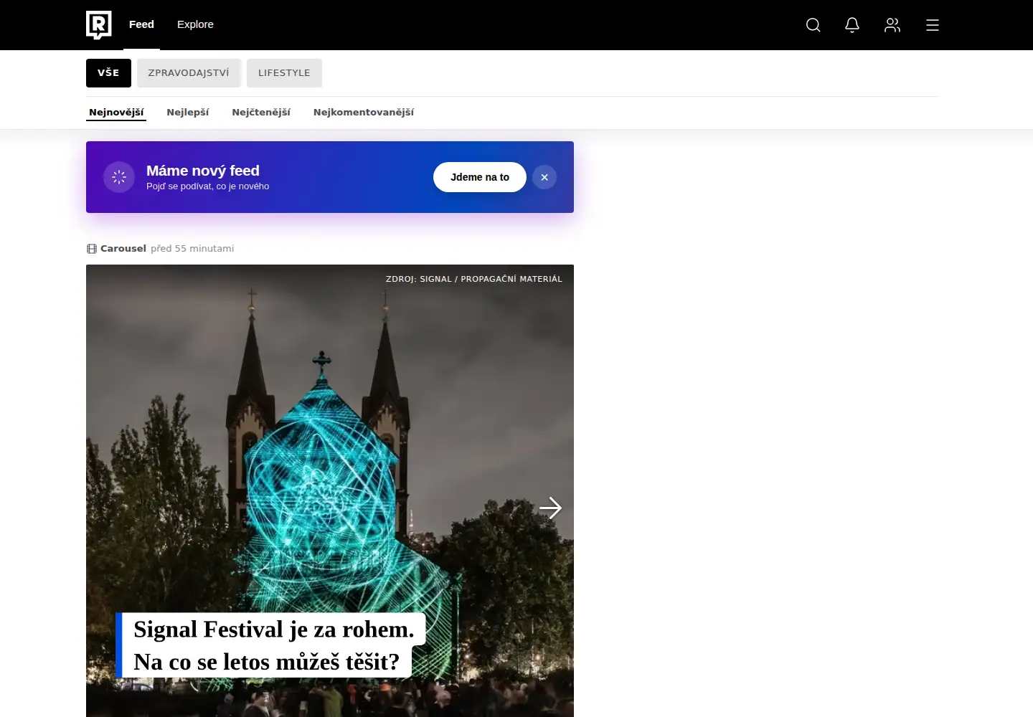Select the ZPRAVODAJSTVÍ category filter
Image resolution: width=1033 pixels, height=717 pixels.
click(189, 73)
